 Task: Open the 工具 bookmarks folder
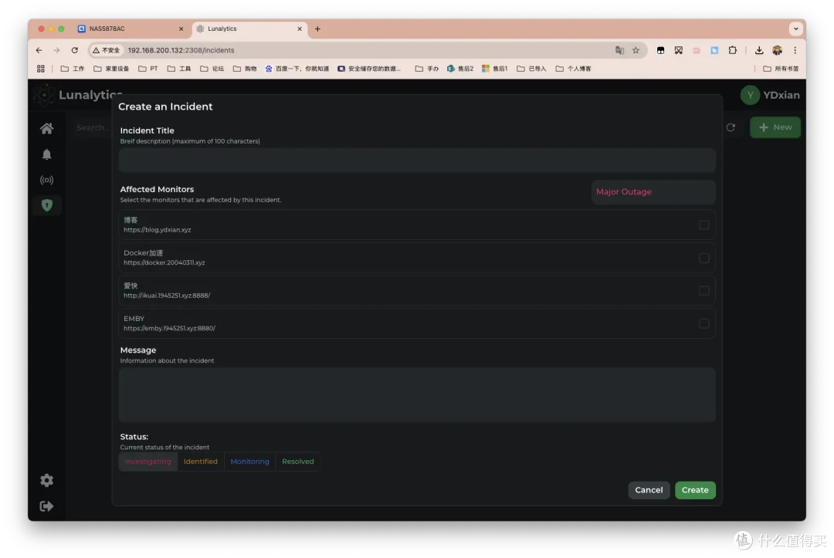pyautogui.click(x=178, y=69)
